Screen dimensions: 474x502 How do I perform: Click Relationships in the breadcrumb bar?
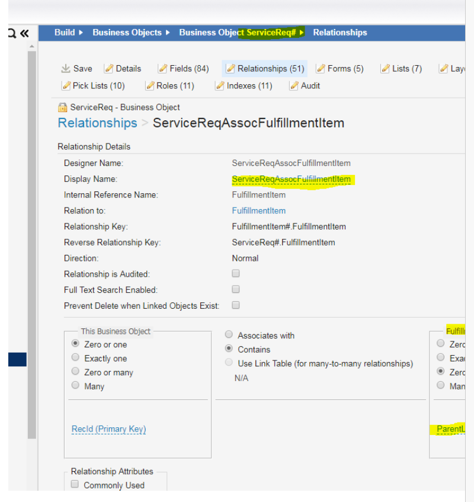click(340, 33)
